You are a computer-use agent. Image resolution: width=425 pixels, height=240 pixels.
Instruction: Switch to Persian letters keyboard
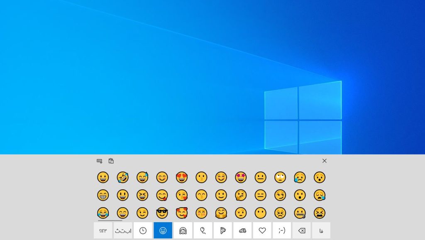[x=123, y=230]
